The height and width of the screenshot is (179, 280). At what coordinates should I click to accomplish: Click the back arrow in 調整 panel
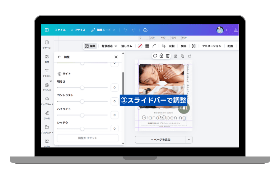pyautogui.click(x=59, y=57)
